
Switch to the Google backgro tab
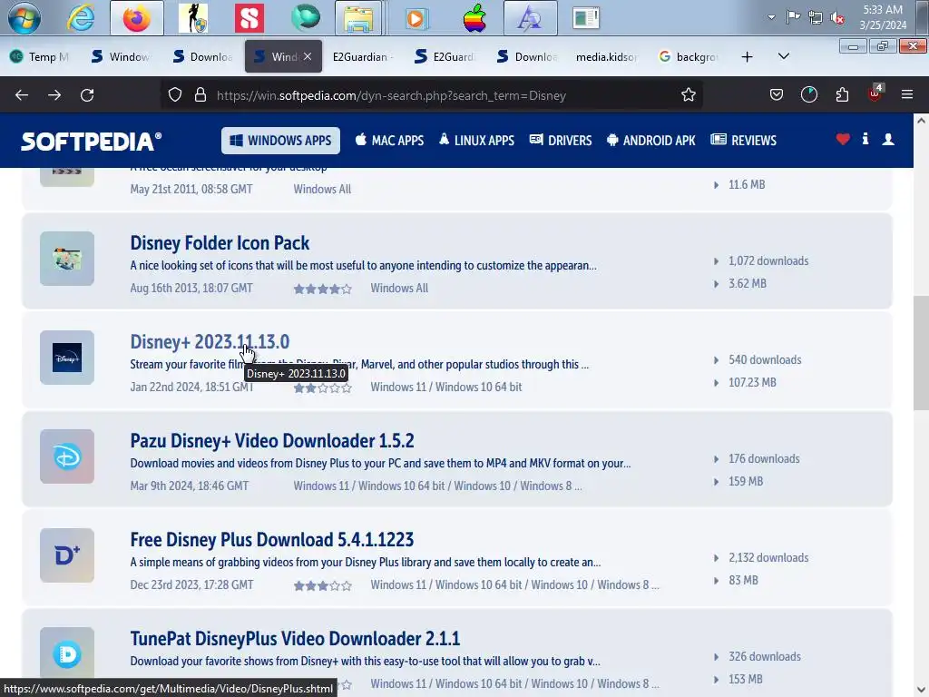(689, 57)
